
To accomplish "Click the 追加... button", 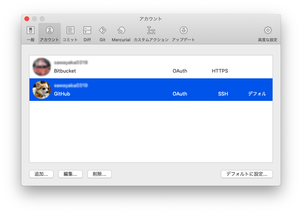I will 41,174.
